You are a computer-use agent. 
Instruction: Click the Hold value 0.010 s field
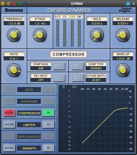(97, 23)
